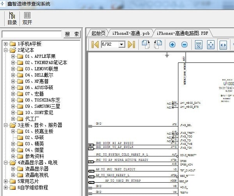Jump to last page of PDF
This screenshot has width=234, height=196.
coord(131,45)
